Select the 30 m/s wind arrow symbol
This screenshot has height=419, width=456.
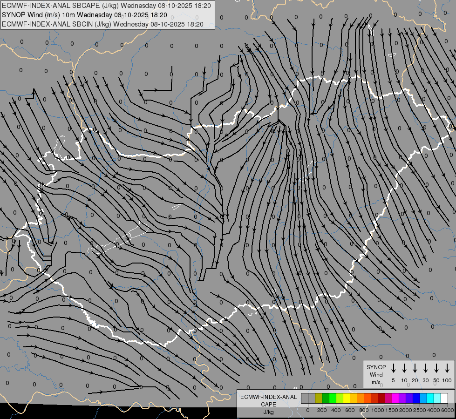click(425, 368)
